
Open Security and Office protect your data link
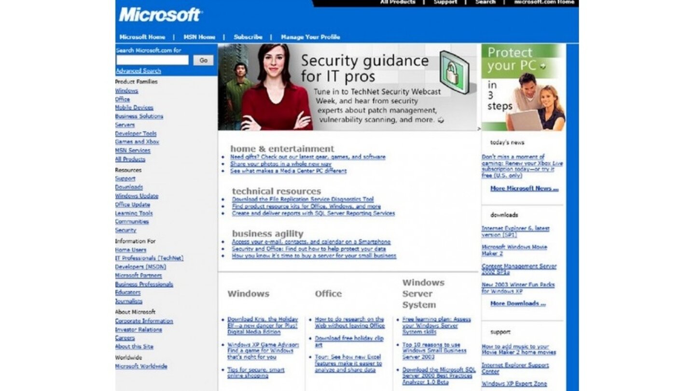(308, 249)
